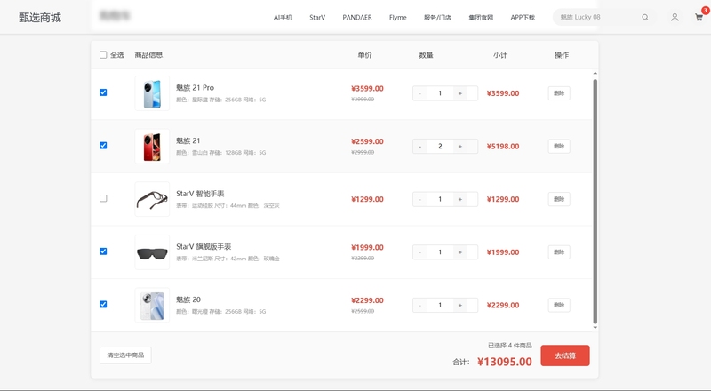
Task: Click the 小计 column header
Action: point(500,55)
